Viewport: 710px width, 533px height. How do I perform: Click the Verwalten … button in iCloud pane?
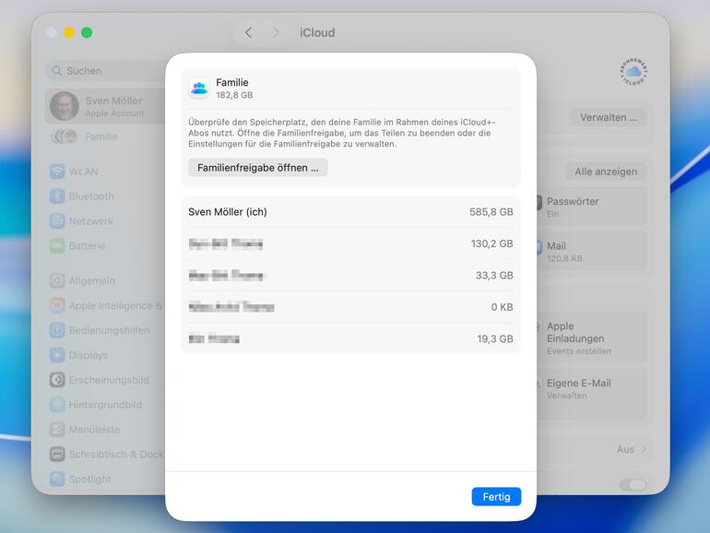pos(609,117)
